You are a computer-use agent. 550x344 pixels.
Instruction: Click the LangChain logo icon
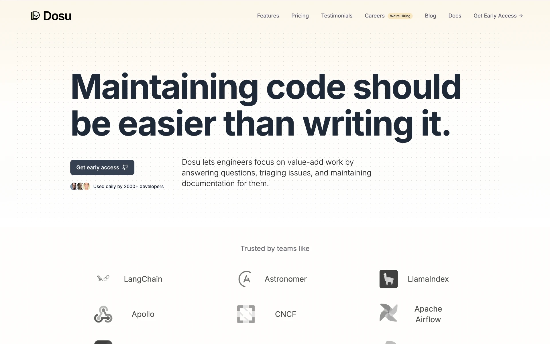tap(103, 279)
